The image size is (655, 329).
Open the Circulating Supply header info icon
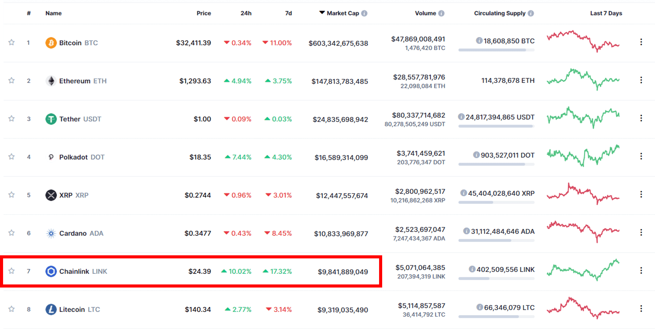[531, 13]
